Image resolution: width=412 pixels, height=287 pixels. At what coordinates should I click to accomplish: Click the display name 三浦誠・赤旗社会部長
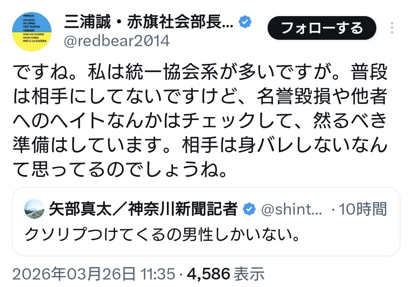pyautogui.click(x=149, y=23)
